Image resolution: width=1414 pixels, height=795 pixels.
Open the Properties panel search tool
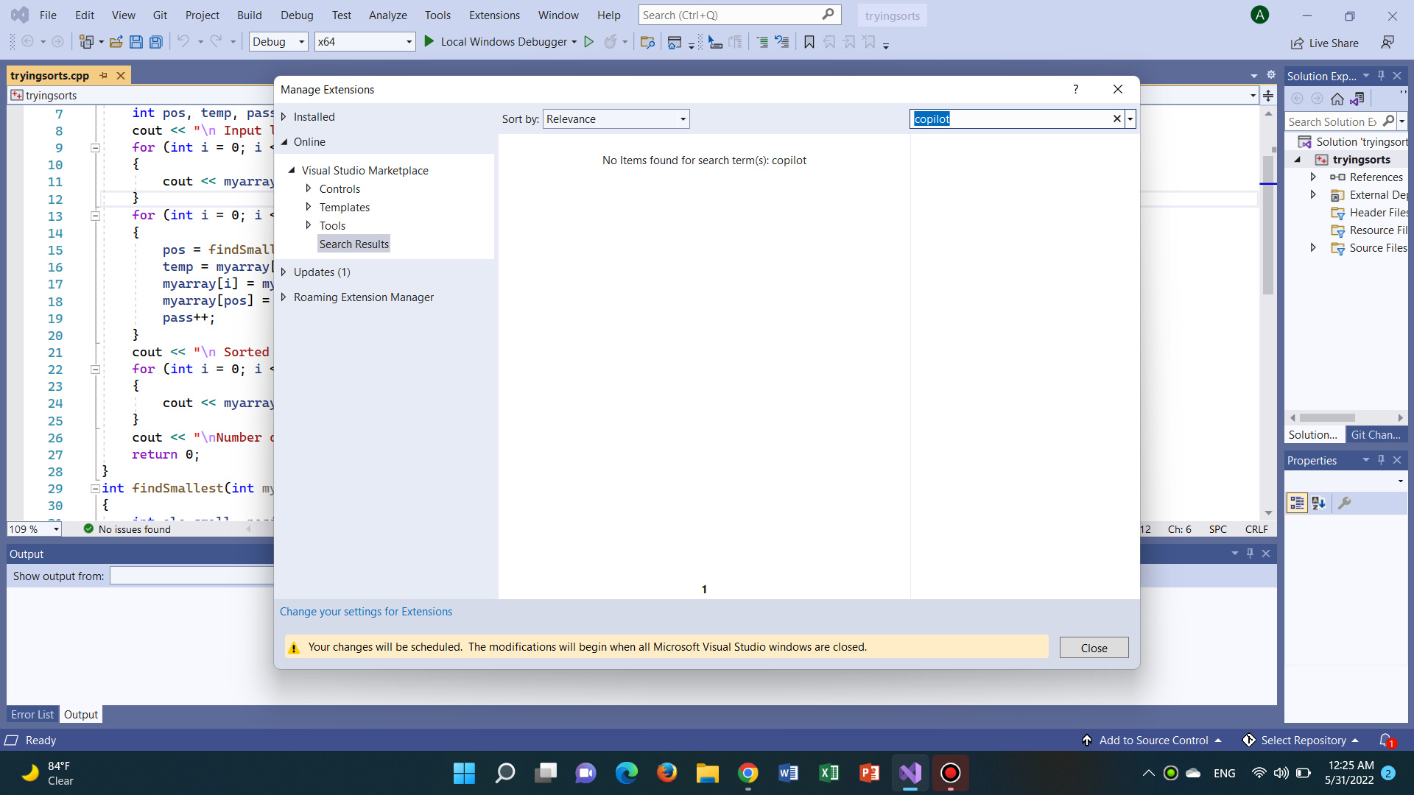pos(1346,504)
